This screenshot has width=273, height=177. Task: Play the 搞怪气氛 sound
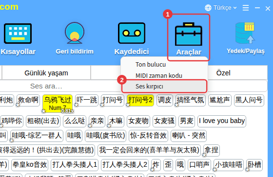[191, 100]
